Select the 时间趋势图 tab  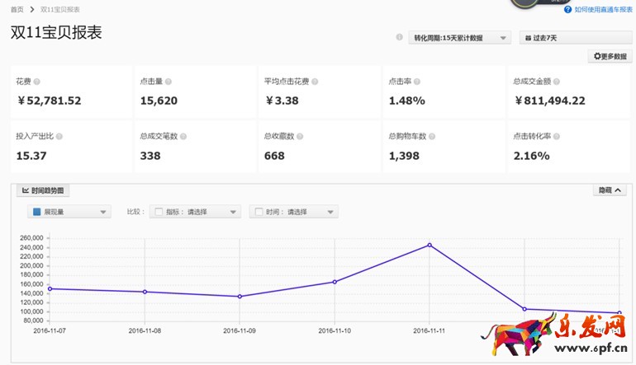(42, 190)
